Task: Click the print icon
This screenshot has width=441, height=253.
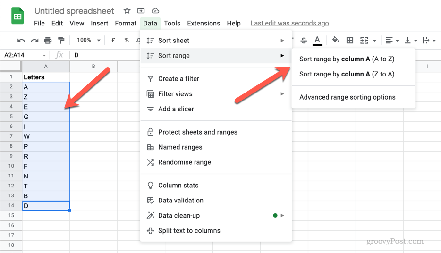Action: (48, 41)
